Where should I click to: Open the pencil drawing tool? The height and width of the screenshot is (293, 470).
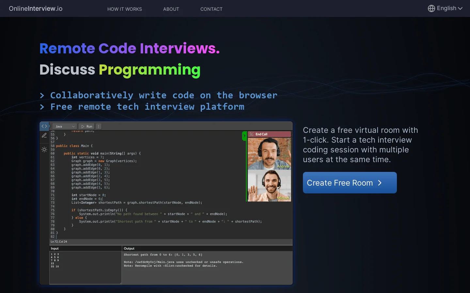[44, 135]
